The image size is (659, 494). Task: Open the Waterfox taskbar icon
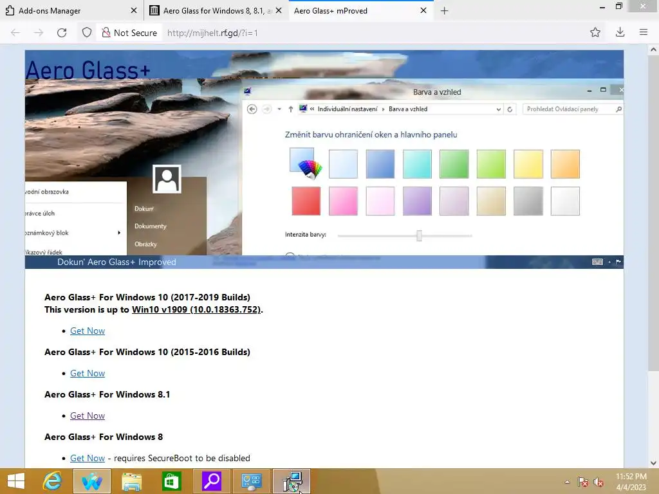(91, 481)
